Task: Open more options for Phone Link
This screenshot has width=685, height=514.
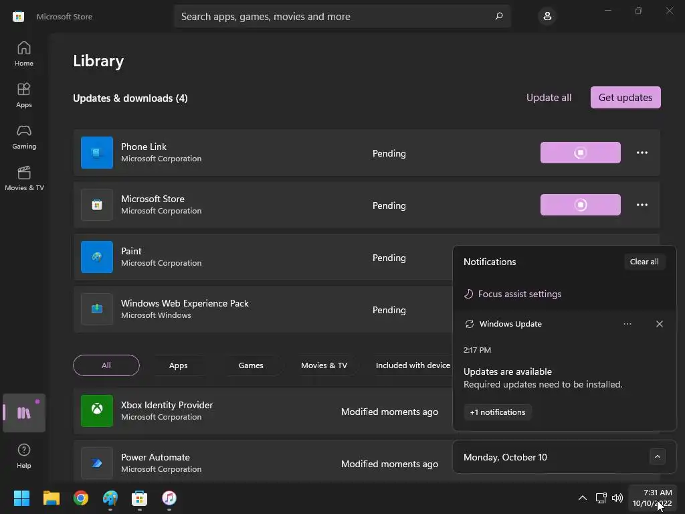Action: point(642,153)
